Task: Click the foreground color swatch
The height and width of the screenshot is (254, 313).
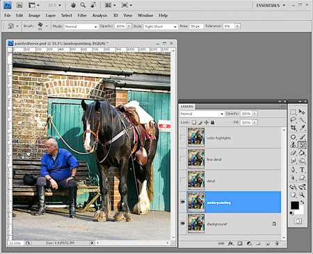Action: pyautogui.click(x=295, y=205)
